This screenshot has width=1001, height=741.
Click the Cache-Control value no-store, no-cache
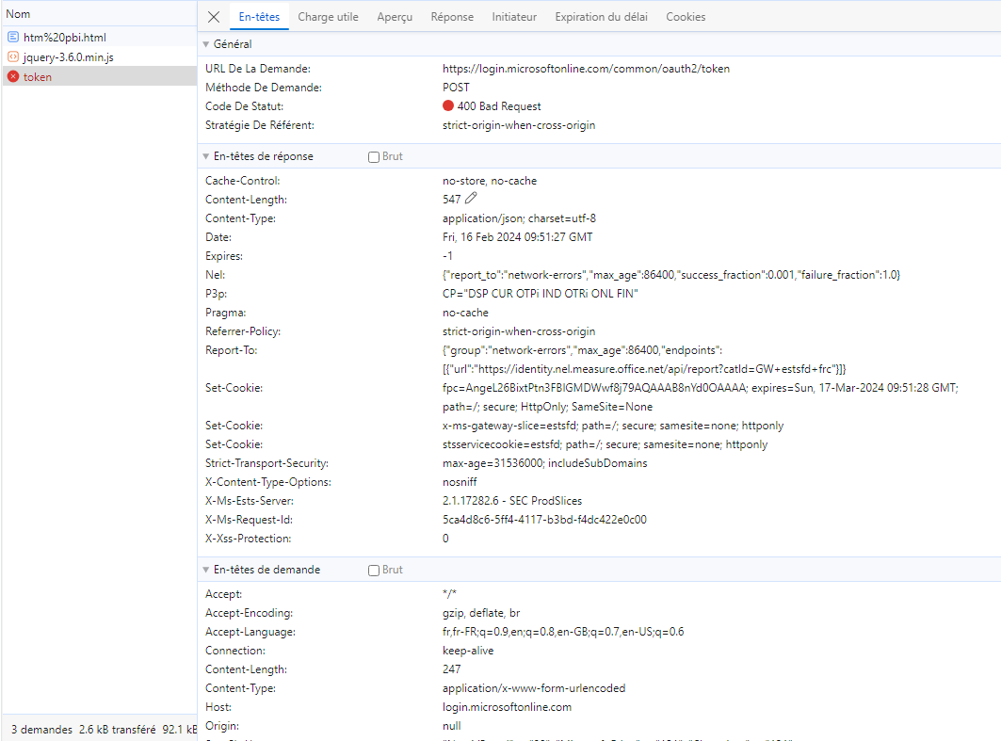tap(490, 181)
